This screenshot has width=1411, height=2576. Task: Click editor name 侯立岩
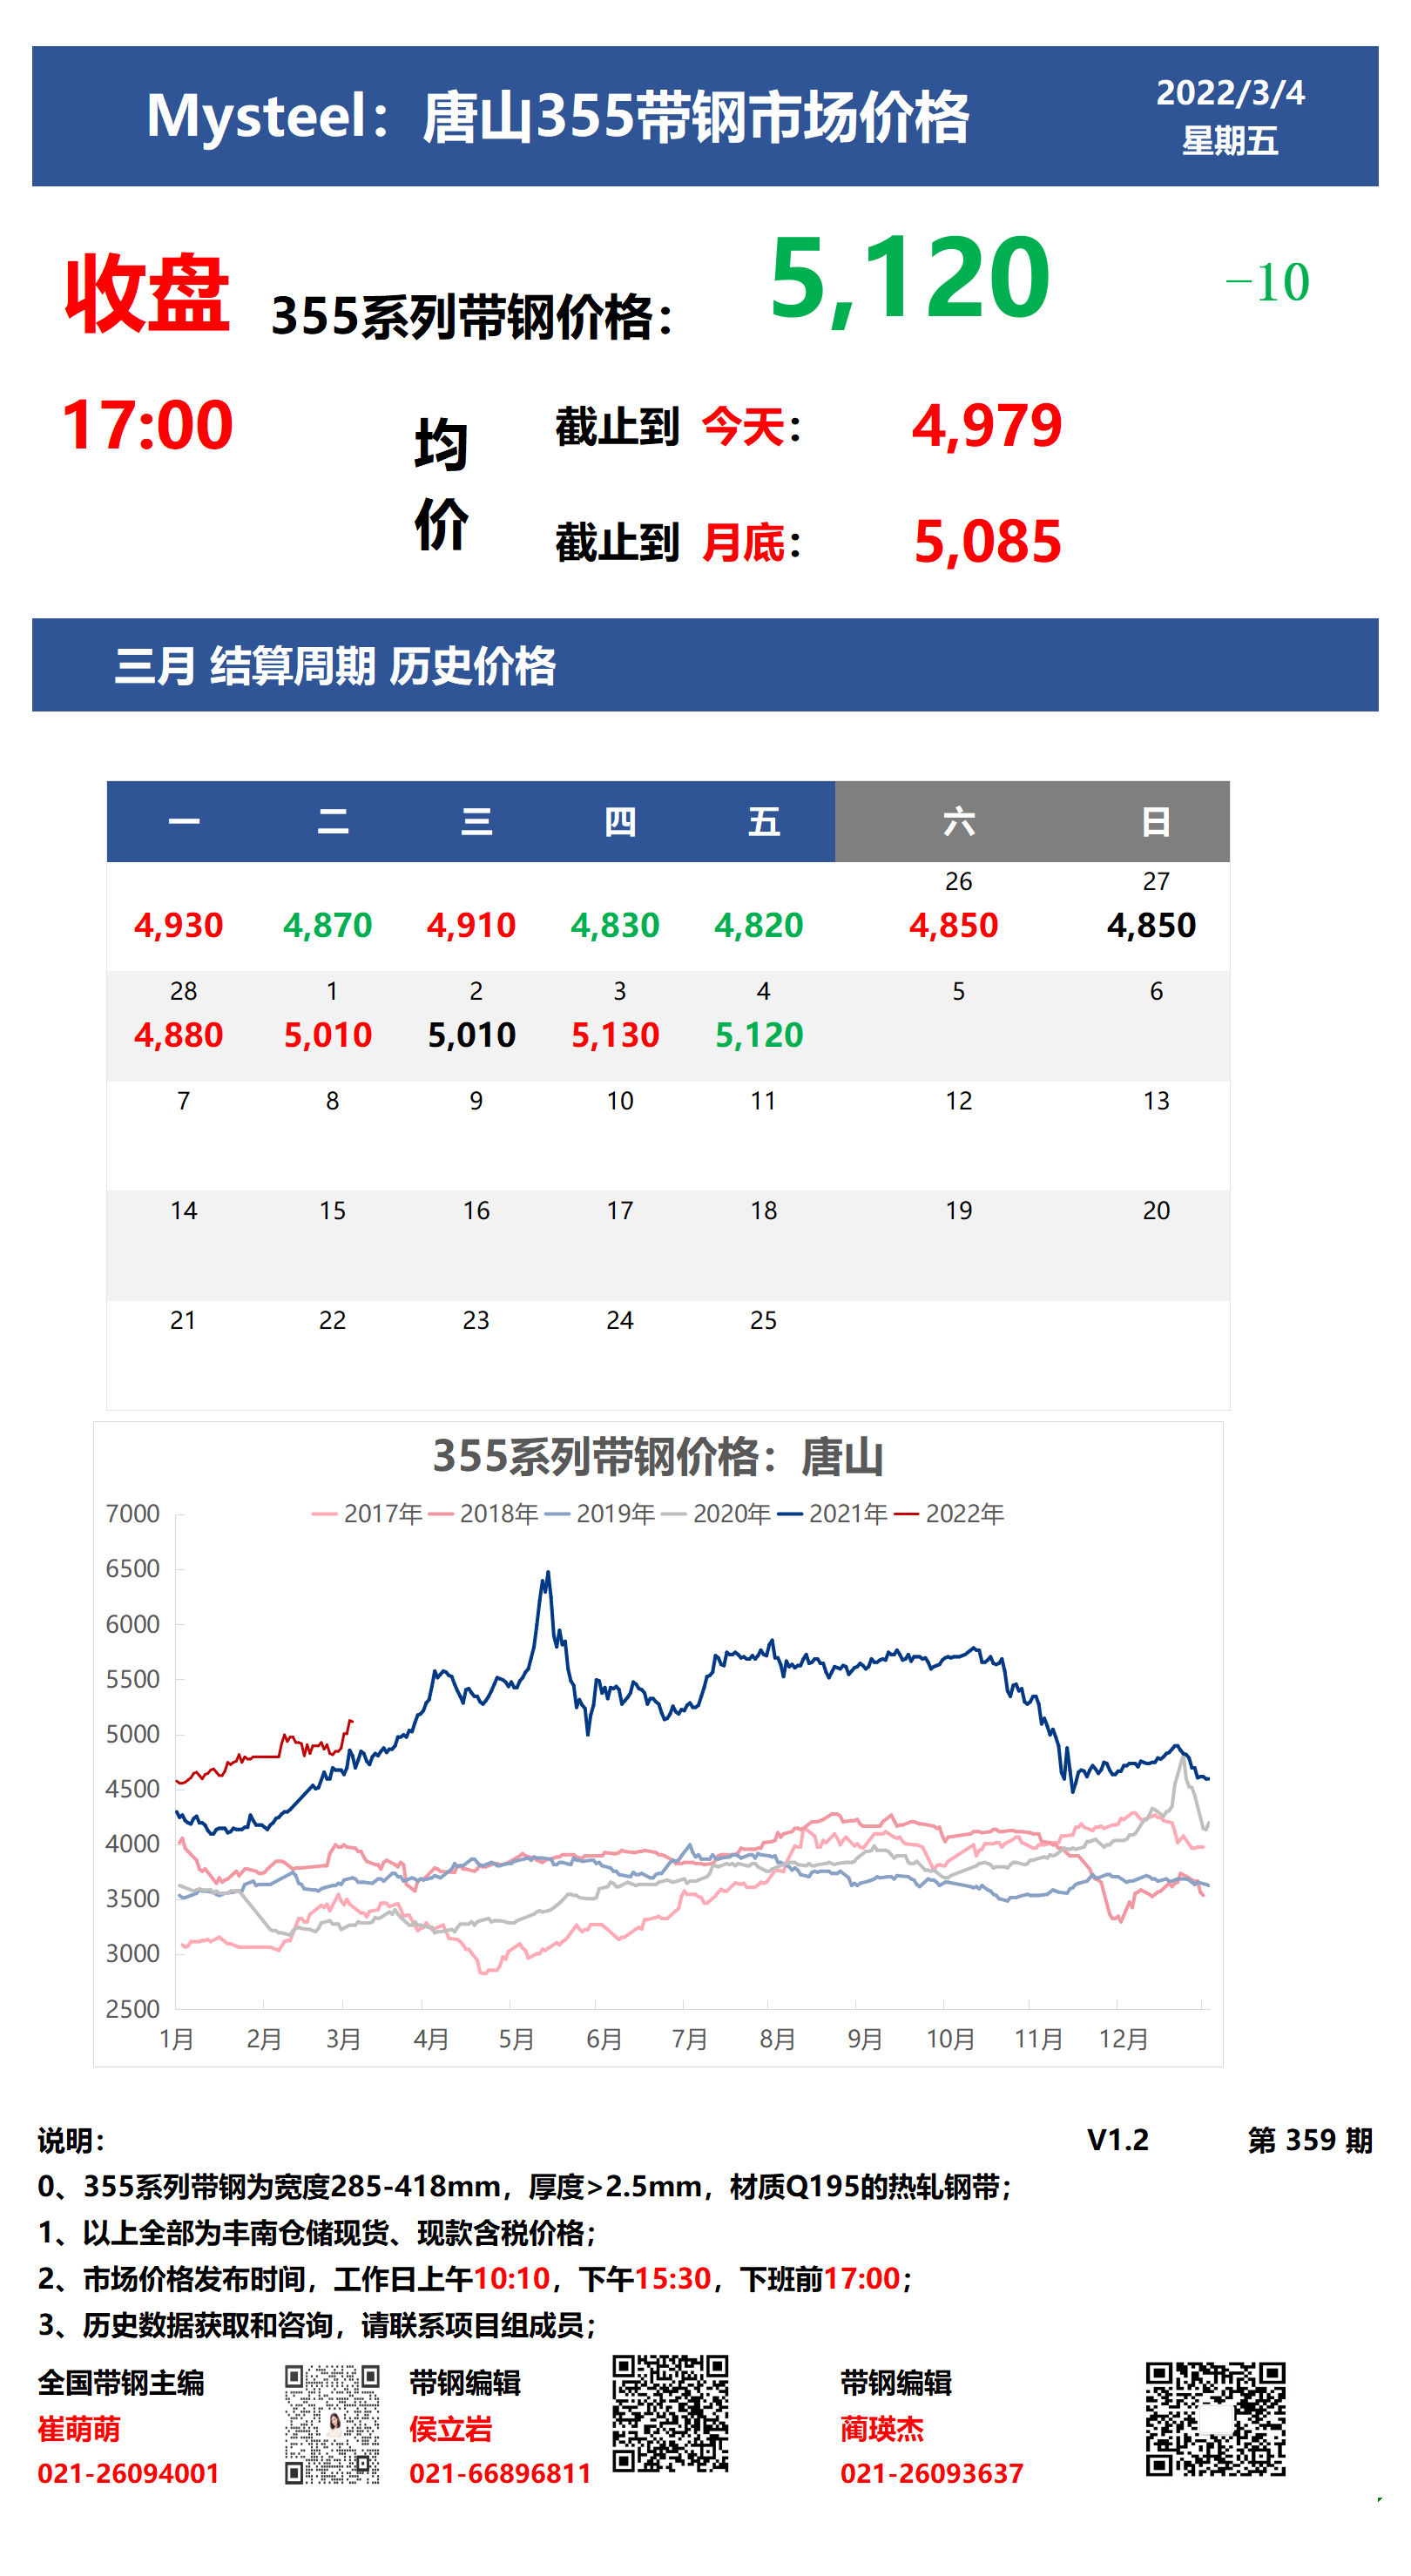point(451,2429)
